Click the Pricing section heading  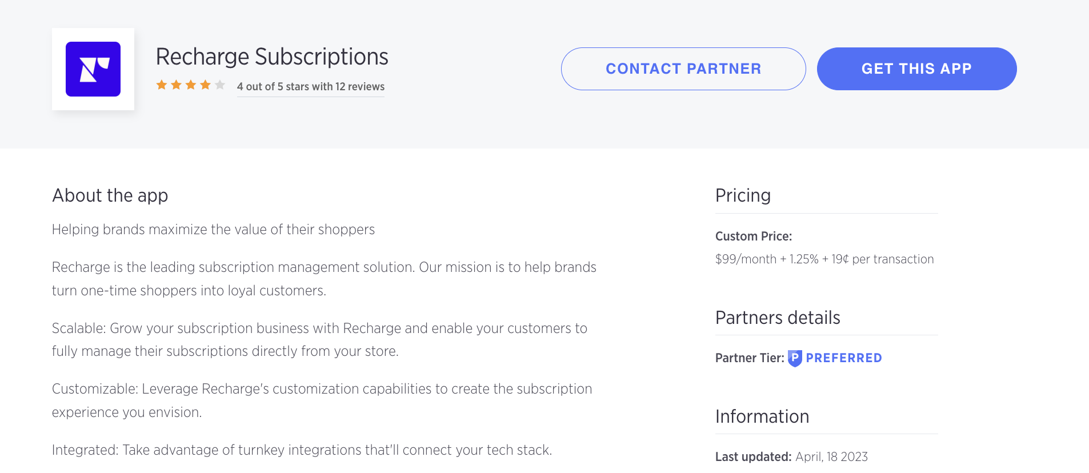point(743,195)
